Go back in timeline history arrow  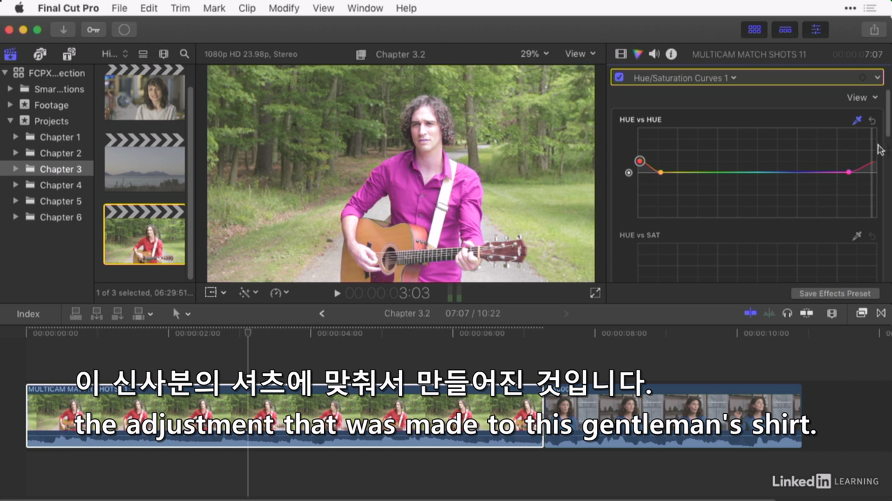click(x=322, y=314)
